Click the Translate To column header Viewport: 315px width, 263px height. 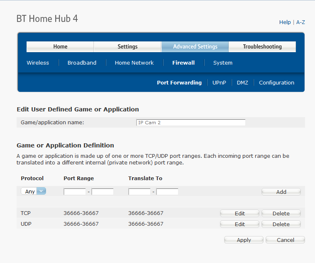[x=145, y=178]
